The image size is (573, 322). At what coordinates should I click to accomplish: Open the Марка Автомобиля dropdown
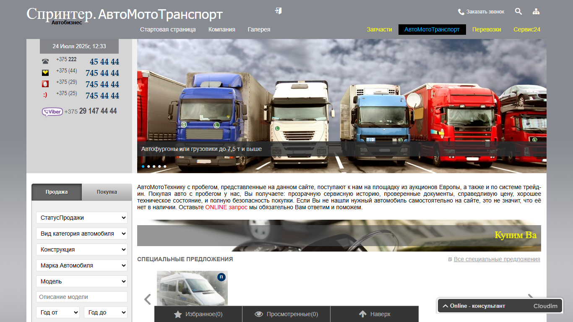(x=82, y=265)
